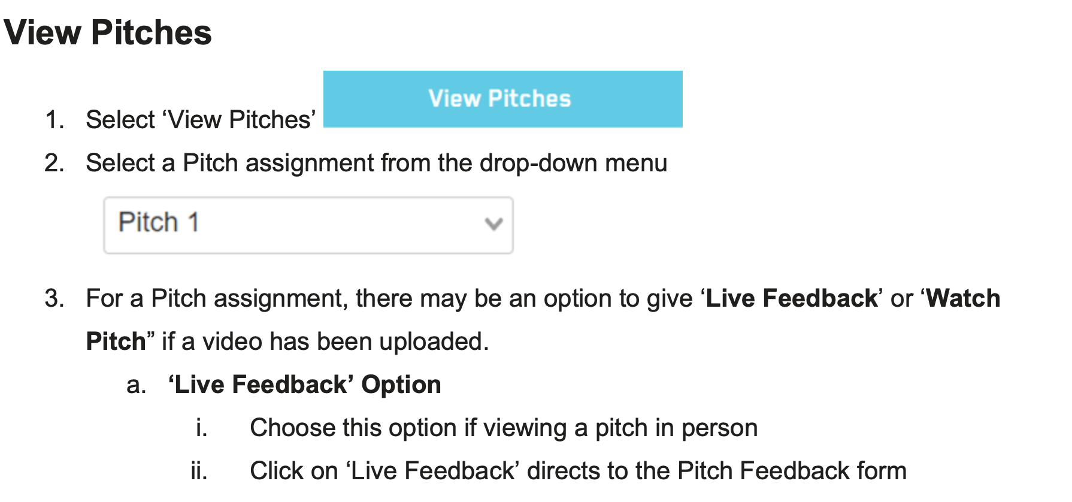Open the Pitch 1 drop-down menu
This screenshot has height=502, width=1072.
(308, 225)
